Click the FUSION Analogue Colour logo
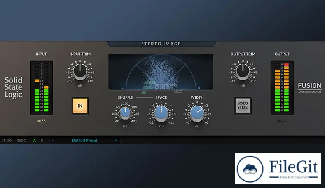Viewport: 325px width, 188px height. [309, 88]
